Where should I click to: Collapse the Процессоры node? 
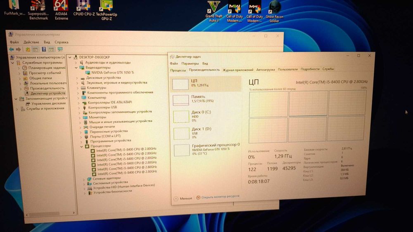coord(82,146)
